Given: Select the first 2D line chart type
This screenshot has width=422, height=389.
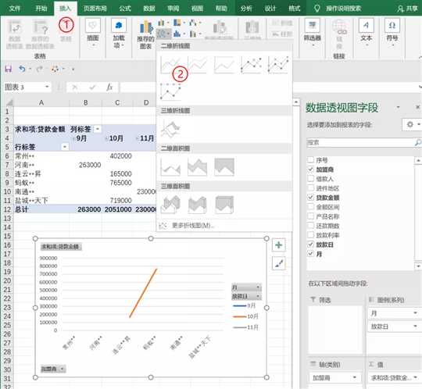Looking at the screenshot, I should [x=170, y=65].
